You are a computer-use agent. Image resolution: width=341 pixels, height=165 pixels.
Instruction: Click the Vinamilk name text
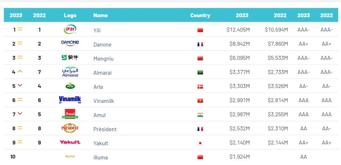coord(104,101)
